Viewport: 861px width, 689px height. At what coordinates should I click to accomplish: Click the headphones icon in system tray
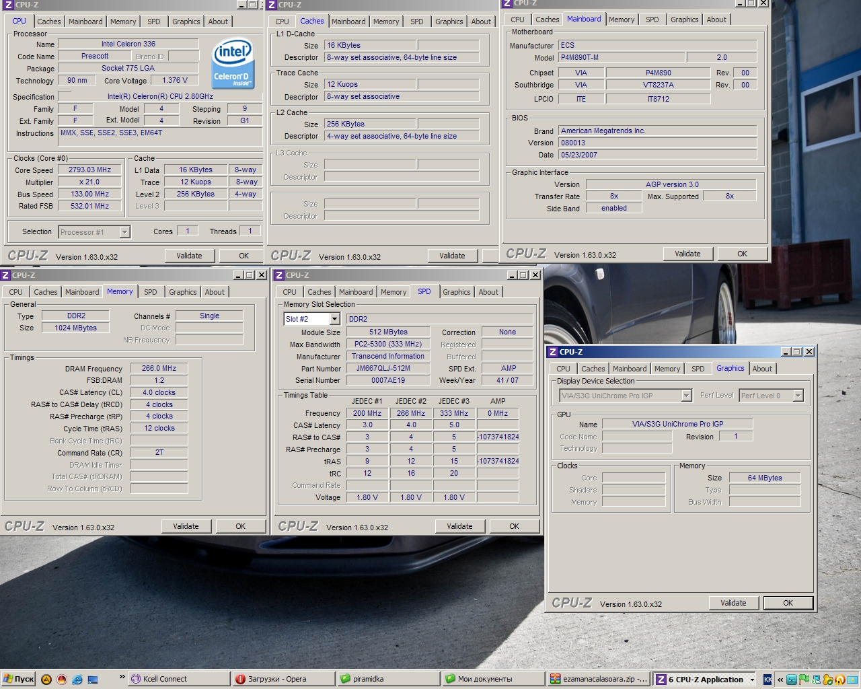839,680
